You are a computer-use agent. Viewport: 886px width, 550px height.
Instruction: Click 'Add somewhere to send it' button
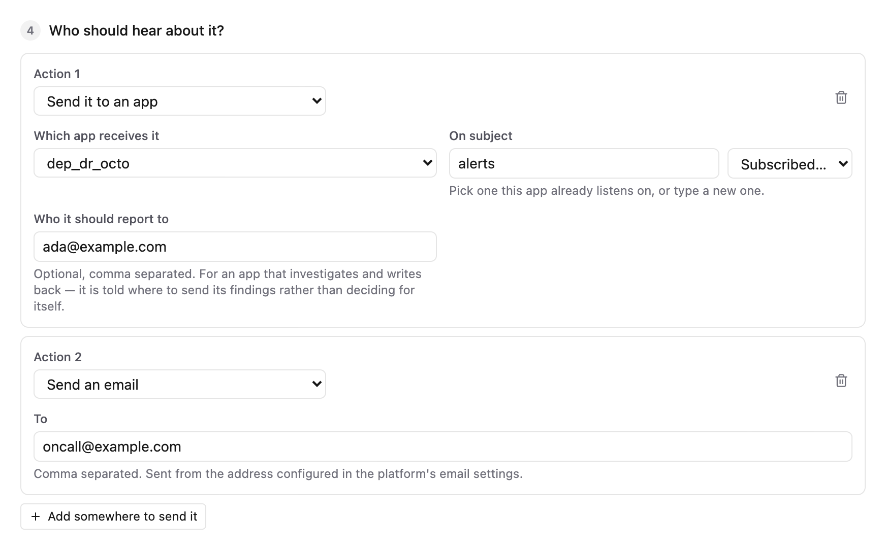[113, 517]
